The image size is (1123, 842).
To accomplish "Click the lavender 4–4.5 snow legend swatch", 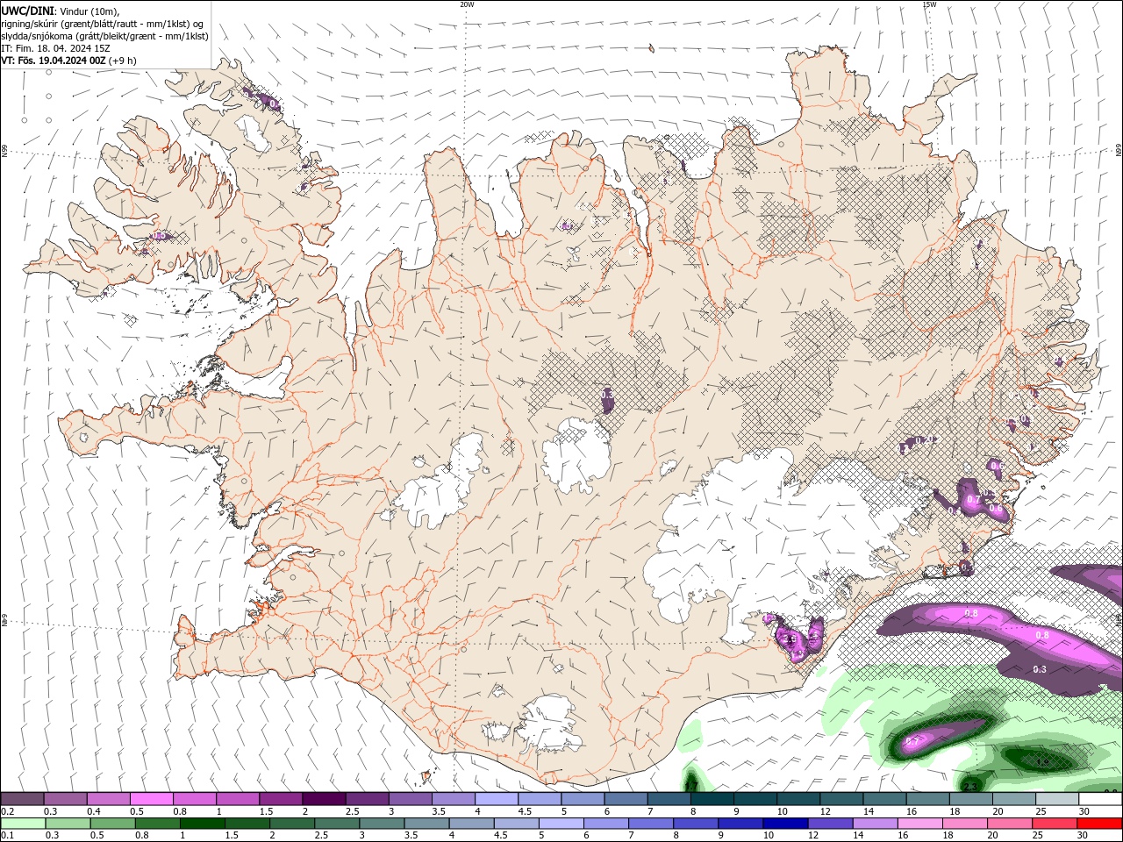I will [x=496, y=799].
